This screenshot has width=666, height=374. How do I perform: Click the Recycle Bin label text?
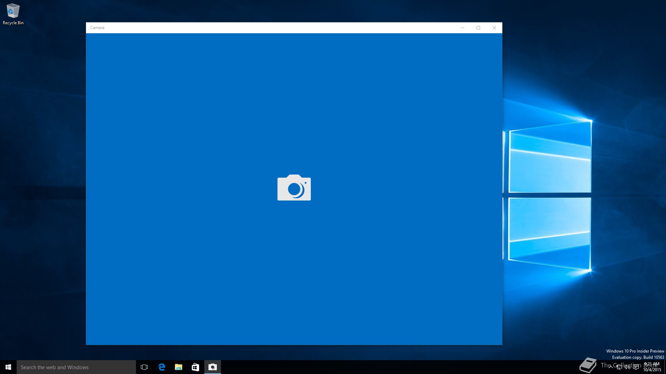pos(13,23)
